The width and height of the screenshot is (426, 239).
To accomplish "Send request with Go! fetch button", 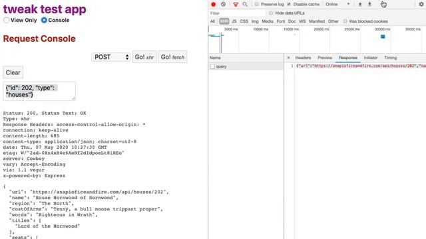I will pos(172,57).
